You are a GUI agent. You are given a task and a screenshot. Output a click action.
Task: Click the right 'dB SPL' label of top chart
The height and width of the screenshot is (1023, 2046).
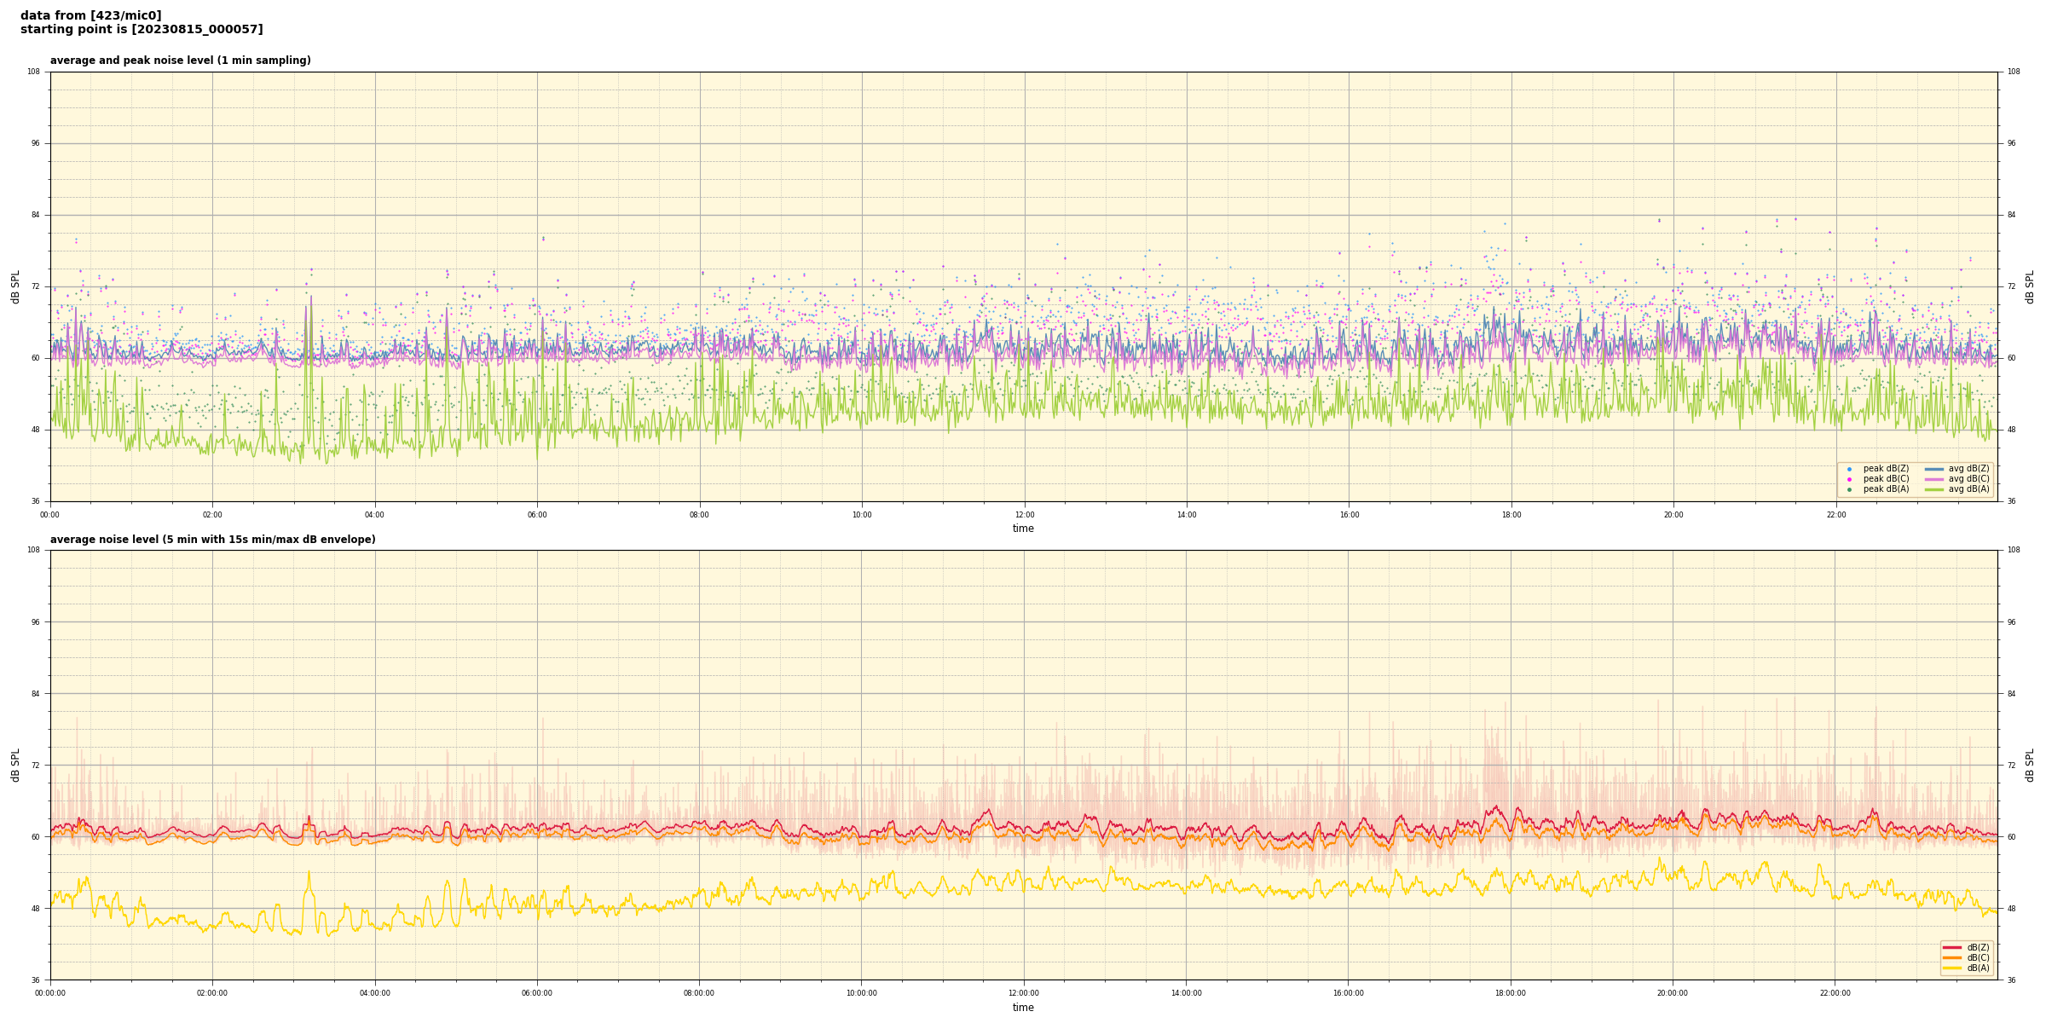[x=2030, y=286]
